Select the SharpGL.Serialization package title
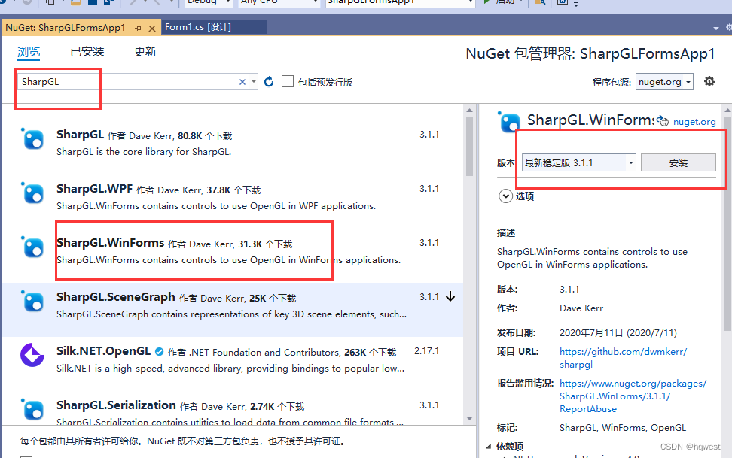Viewport: 732px width, 458px height. pyautogui.click(x=116, y=405)
